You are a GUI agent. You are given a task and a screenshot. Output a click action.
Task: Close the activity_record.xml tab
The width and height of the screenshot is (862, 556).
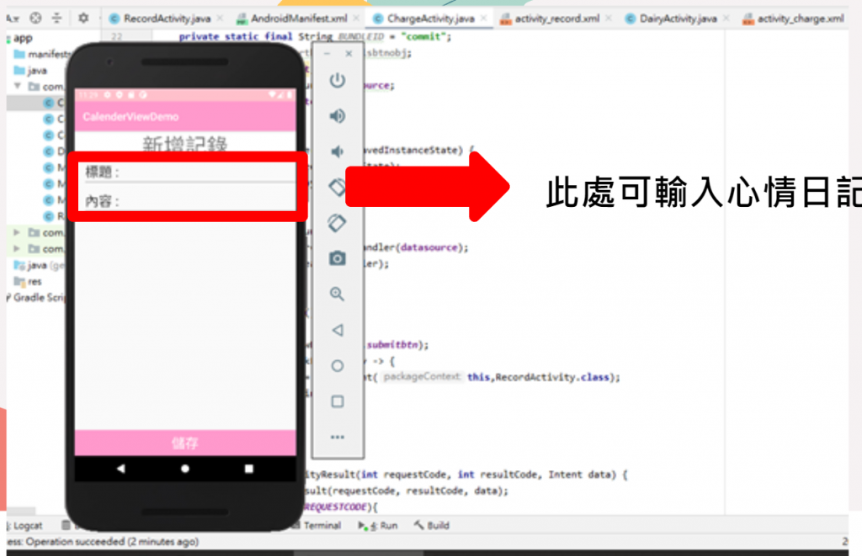pos(609,19)
